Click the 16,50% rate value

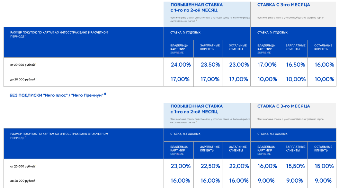click(x=295, y=65)
